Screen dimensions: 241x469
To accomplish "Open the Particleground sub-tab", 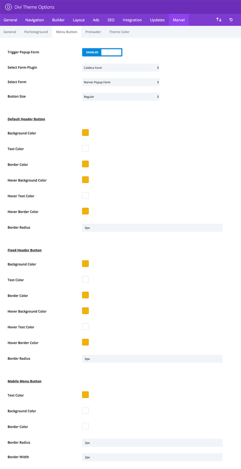I will pos(36,32).
